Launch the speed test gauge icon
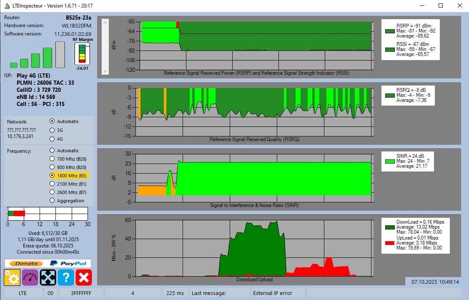 coord(30,277)
